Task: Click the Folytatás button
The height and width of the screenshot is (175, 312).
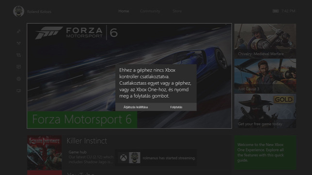Action: point(176,107)
